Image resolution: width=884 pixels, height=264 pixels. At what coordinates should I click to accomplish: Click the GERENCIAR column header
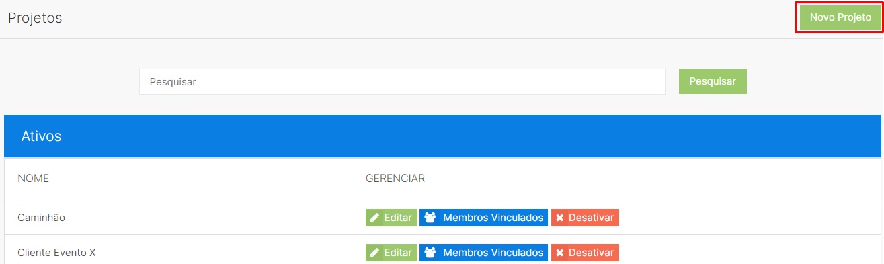click(x=395, y=179)
